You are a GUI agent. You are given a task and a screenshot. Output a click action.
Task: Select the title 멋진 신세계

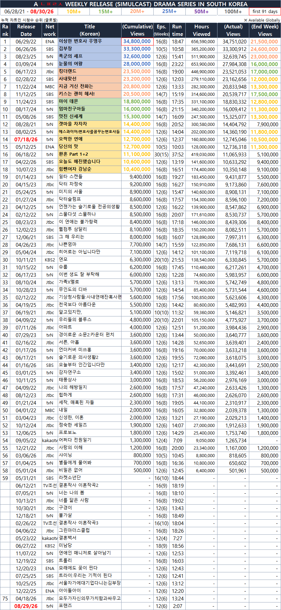pos(71,116)
